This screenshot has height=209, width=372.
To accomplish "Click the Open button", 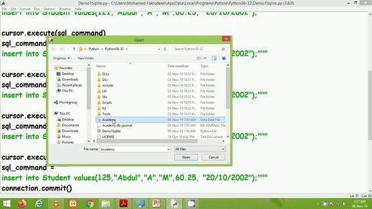I will click(x=186, y=157).
